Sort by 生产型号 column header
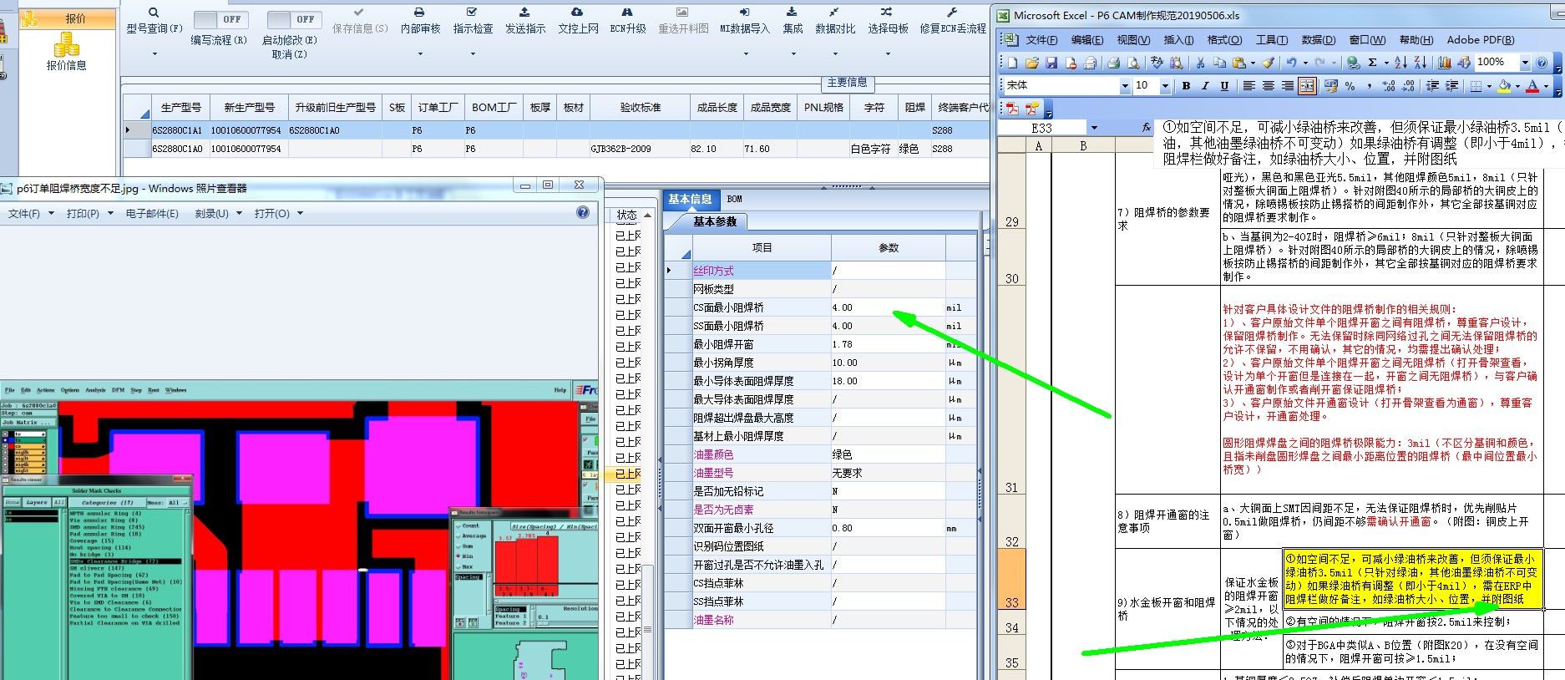The height and width of the screenshot is (680, 1565). [x=180, y=108]
